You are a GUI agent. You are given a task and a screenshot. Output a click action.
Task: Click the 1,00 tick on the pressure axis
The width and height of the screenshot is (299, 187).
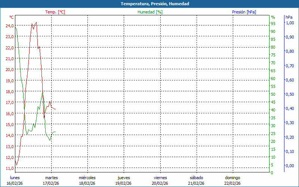290,23
